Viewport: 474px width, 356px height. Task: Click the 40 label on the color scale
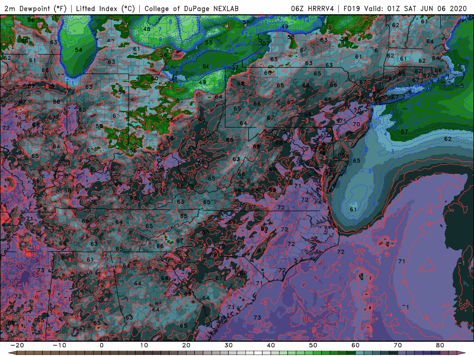[271, 345]
